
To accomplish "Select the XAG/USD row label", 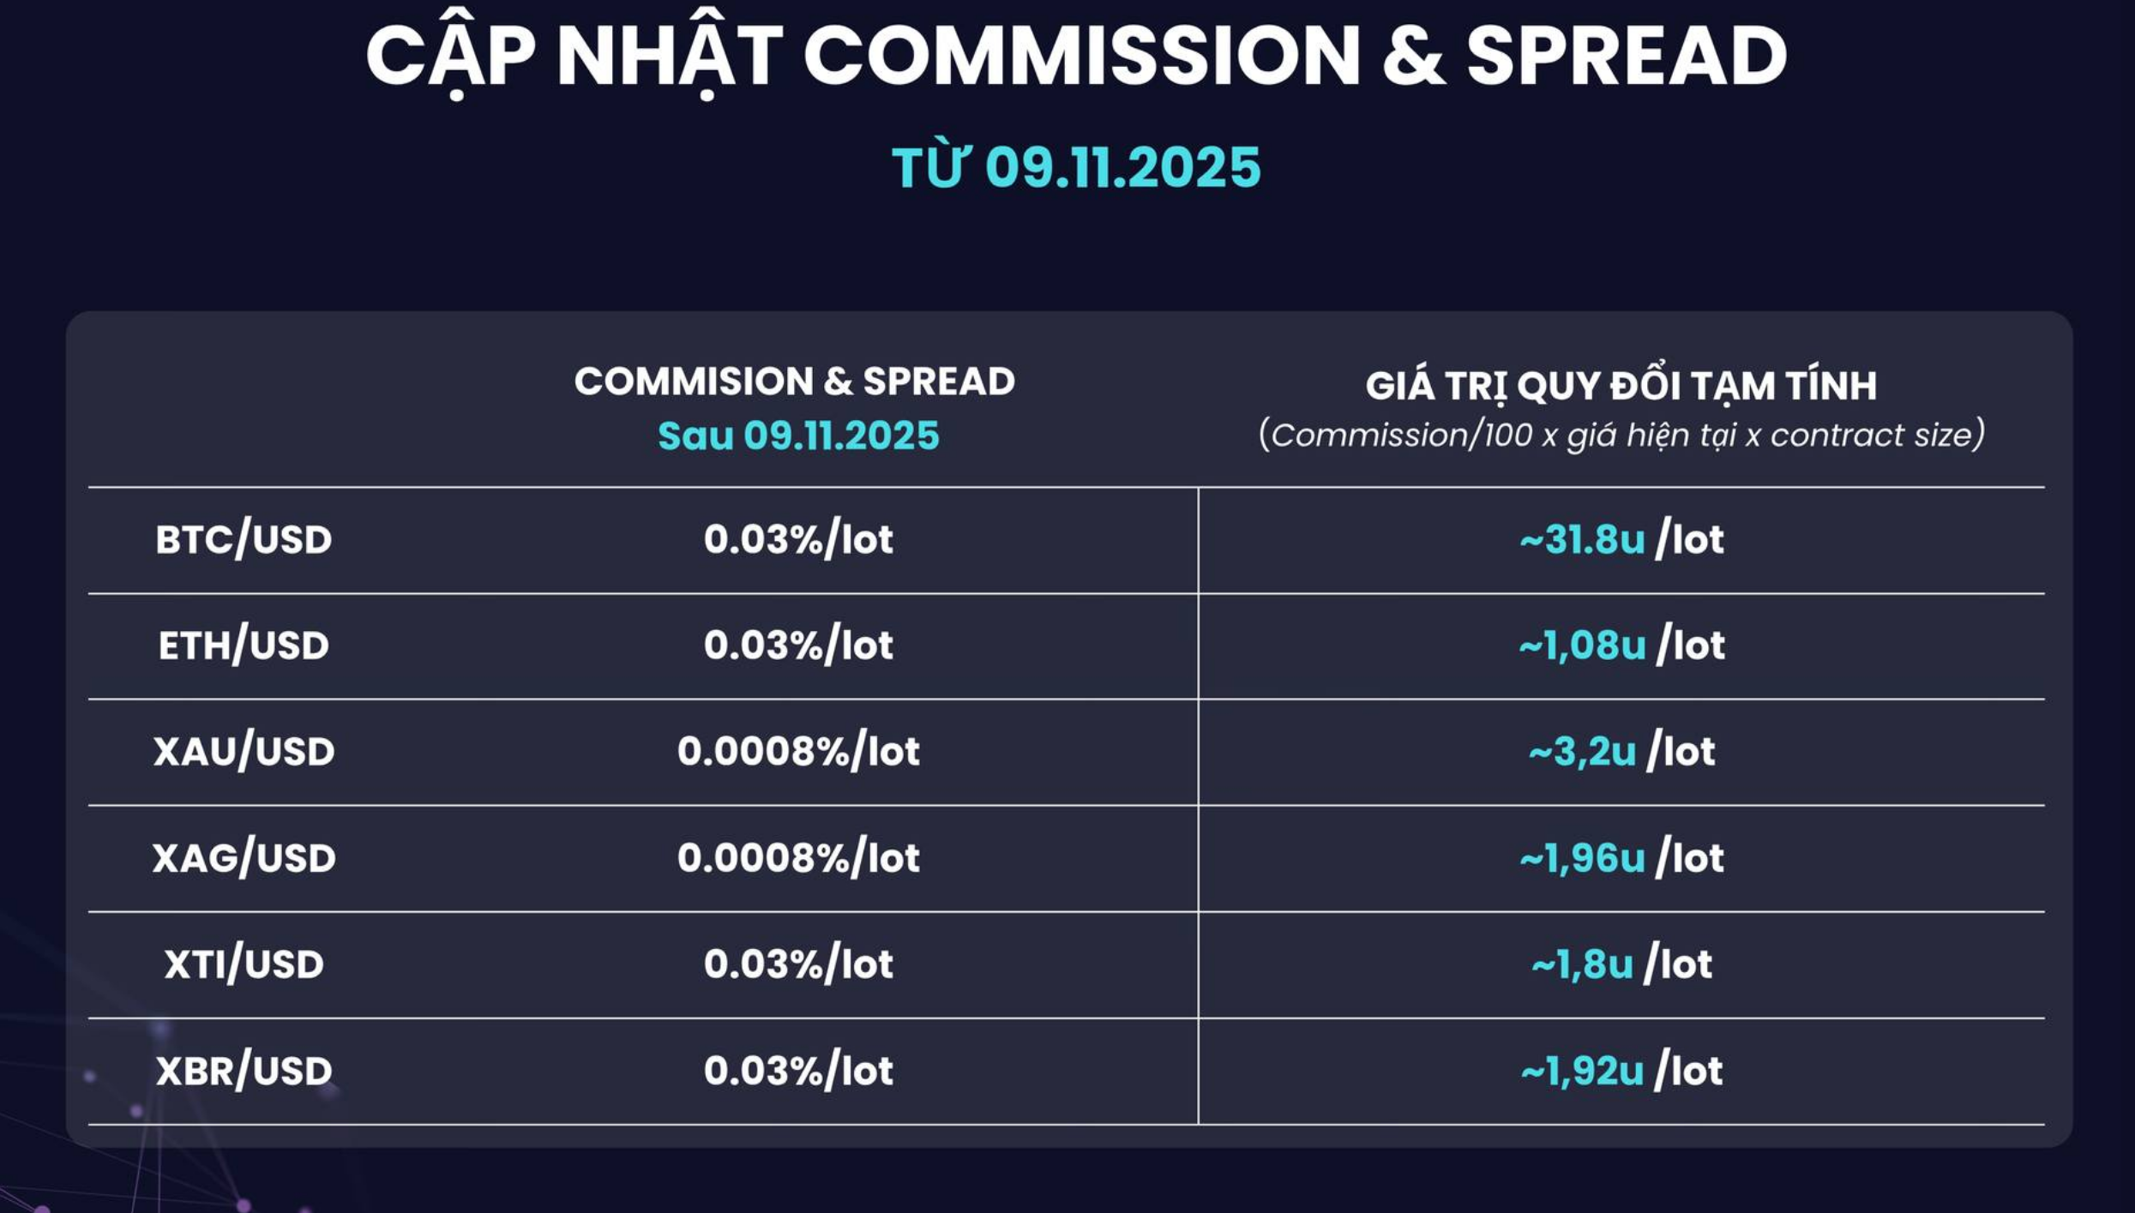I will tap(244, 858).
